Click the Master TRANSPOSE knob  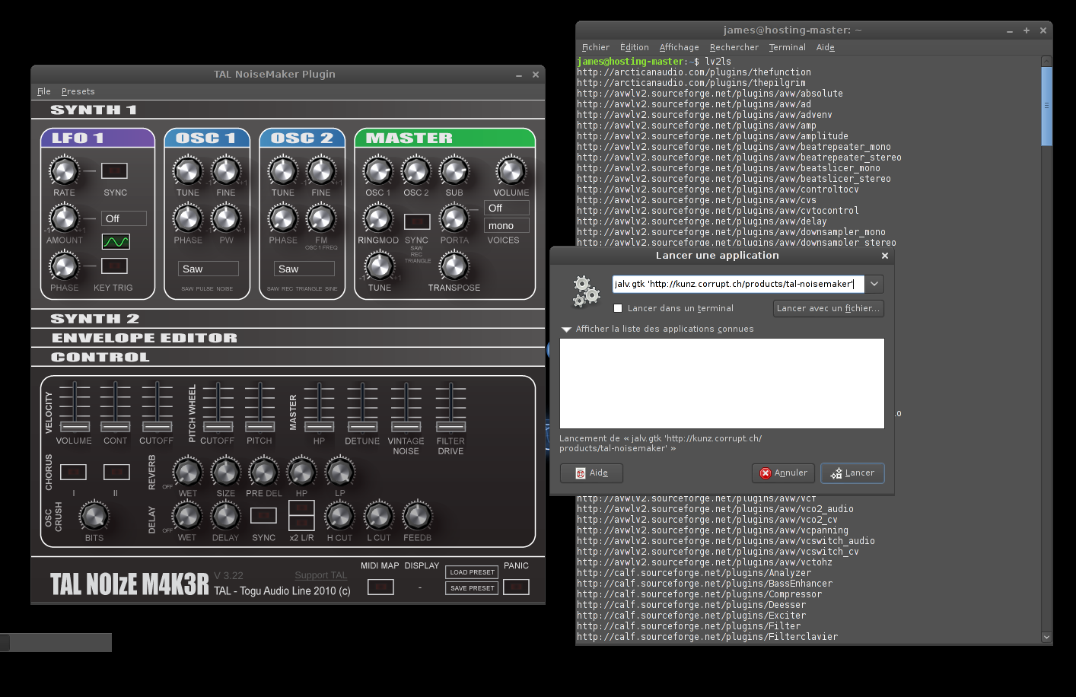coord(454,266)
